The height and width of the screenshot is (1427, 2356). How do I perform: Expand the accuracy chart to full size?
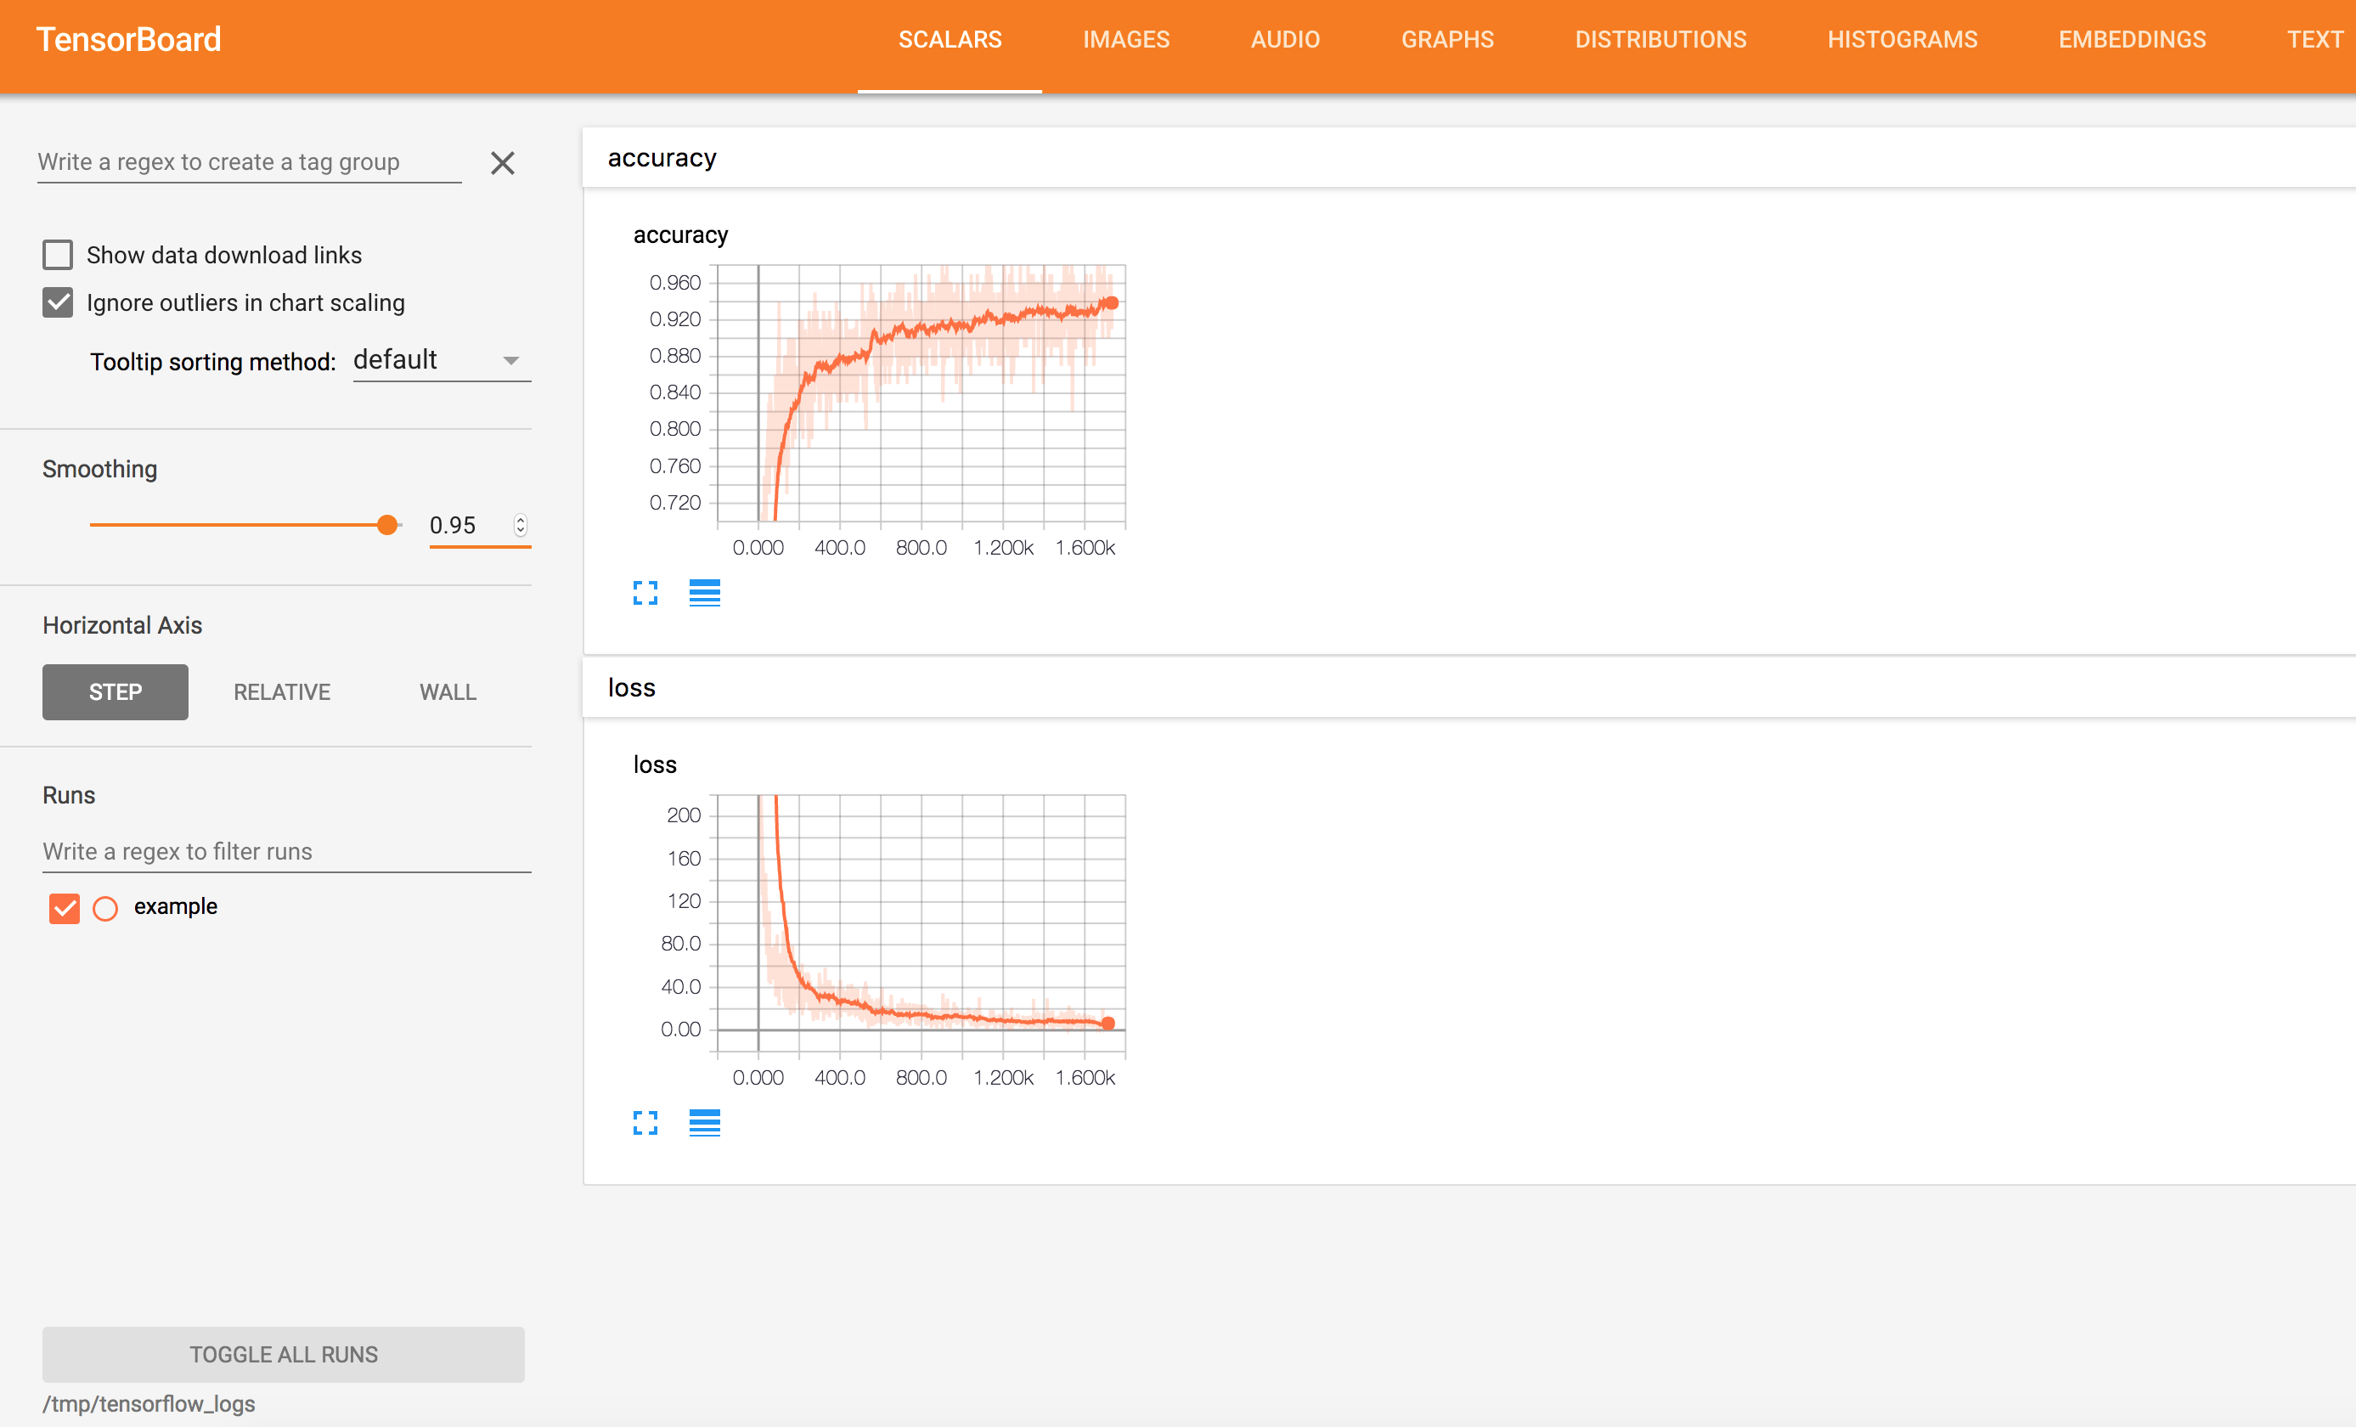click(x=645, y=593)
